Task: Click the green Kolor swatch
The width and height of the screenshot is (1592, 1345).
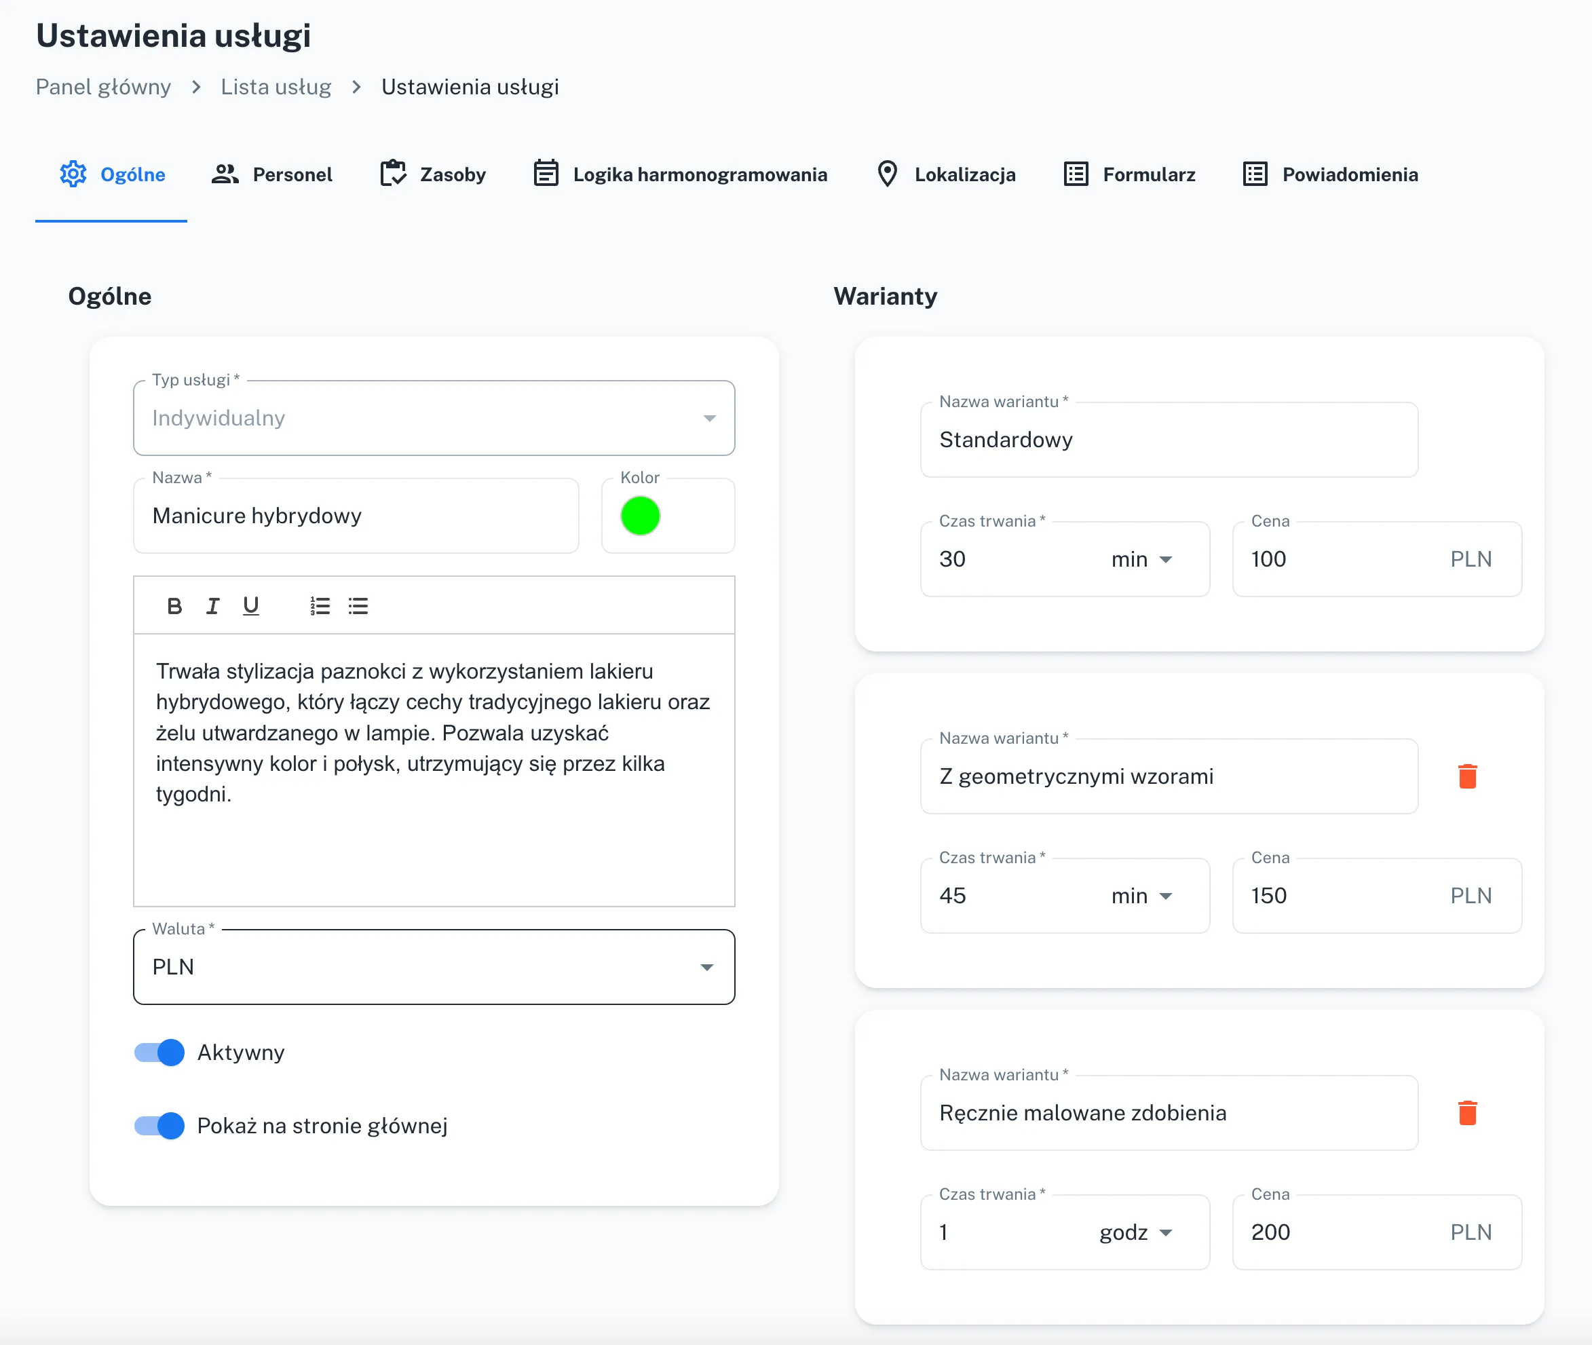Action: click(640, 516)
